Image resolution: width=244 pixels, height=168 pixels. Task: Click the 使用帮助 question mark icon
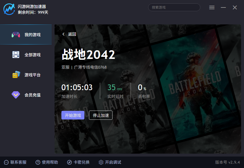point(38,163)
